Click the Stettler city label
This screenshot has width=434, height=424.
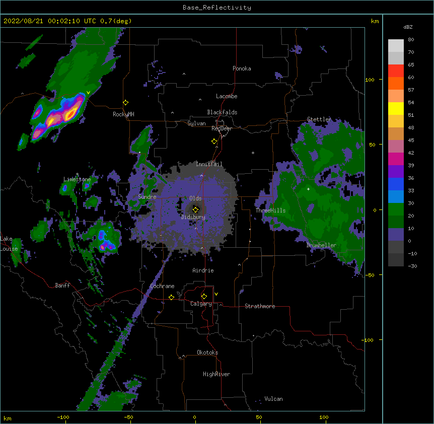tap(319, 119)
